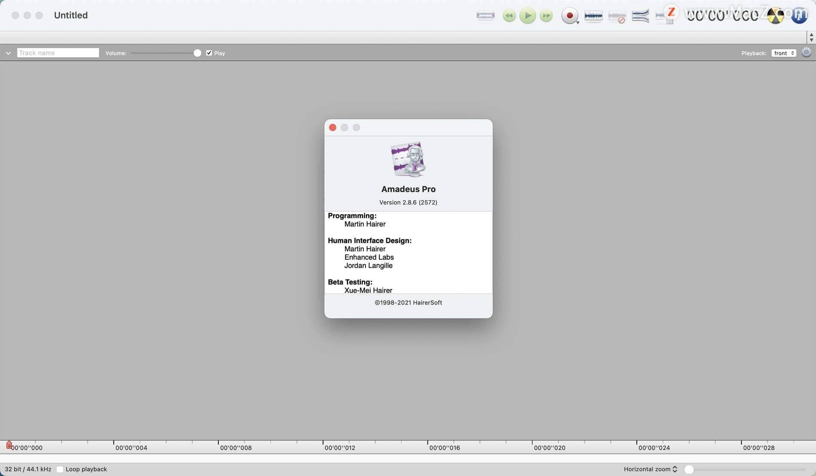The image size is (816, 476).
Task: Click the Rewind button in toolbar
Action: 508,15
